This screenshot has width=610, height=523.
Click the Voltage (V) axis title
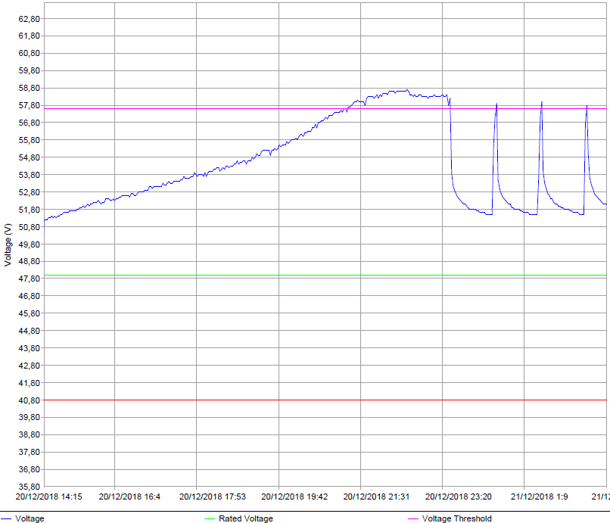(x=8, y=244)
